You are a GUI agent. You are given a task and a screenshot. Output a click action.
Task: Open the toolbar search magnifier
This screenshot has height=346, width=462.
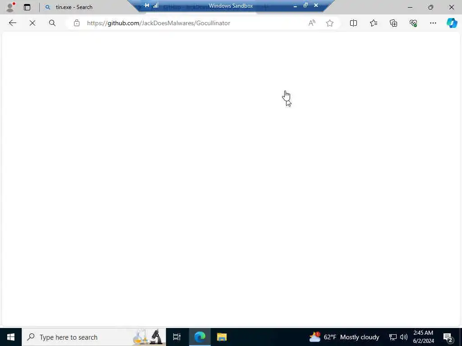(x=52, y=23)
